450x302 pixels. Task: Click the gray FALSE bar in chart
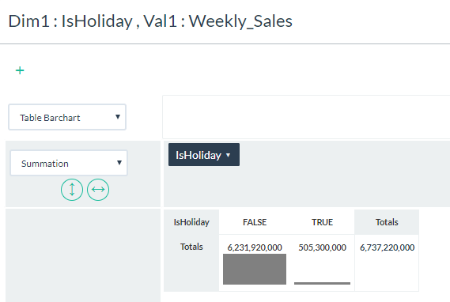[255, 269]
